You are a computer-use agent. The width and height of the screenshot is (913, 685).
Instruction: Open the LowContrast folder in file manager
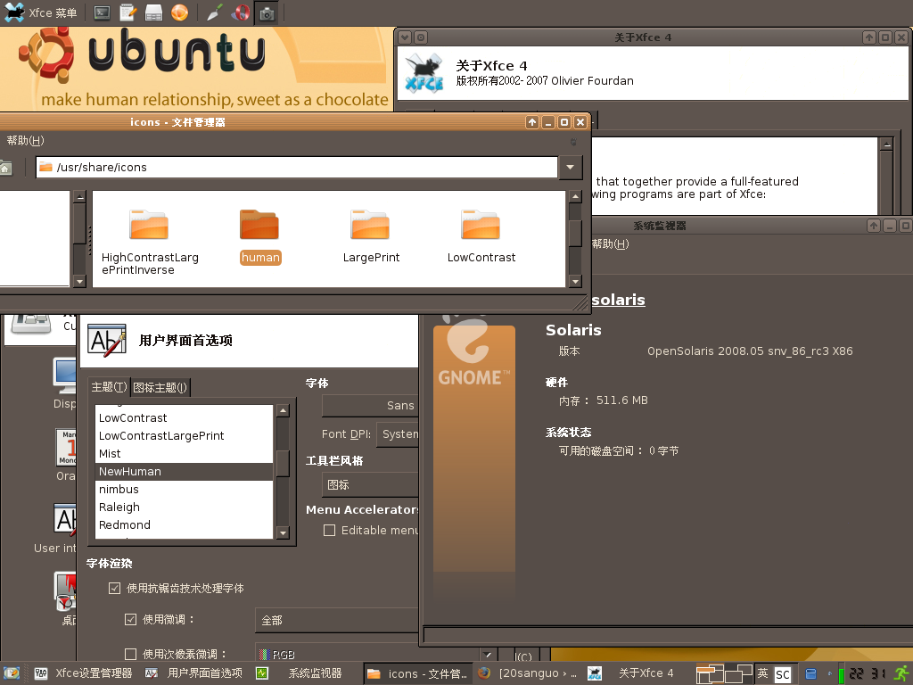(481, 236)
